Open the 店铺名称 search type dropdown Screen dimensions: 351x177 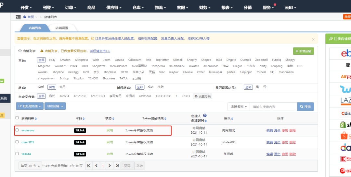point(239,106)
